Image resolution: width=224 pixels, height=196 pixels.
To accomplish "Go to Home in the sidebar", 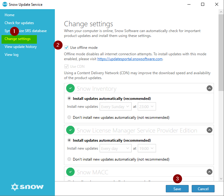I will coord(9,15).
